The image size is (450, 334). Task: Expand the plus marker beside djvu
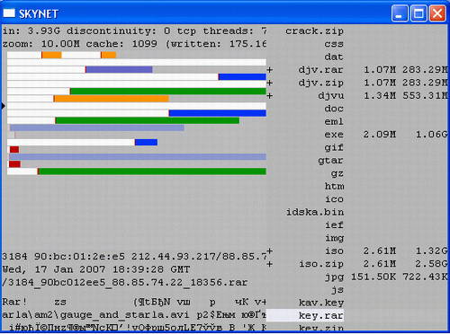click(x=270, y=96)
